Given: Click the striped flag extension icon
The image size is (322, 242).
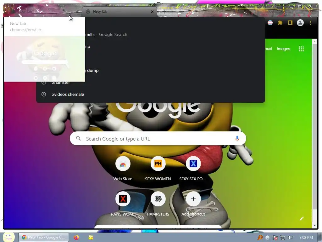Looking at the screenshot, I should (270, 23).
